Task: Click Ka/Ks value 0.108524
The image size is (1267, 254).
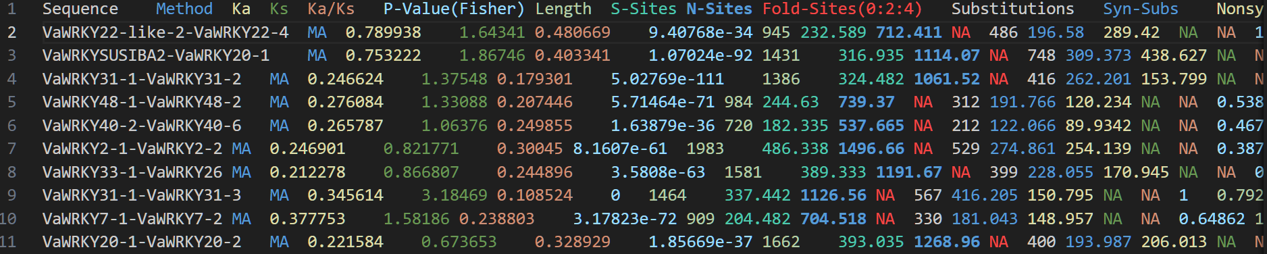Action: [x=535, y=195]
